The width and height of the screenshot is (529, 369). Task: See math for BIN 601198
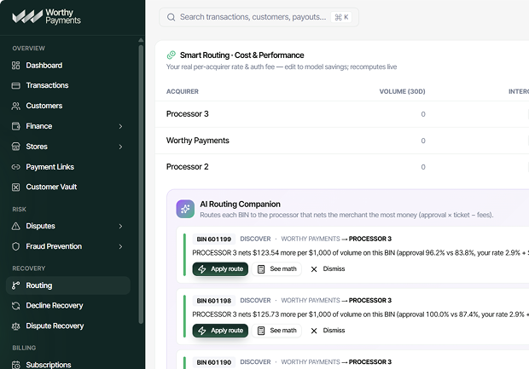(276, 331)
